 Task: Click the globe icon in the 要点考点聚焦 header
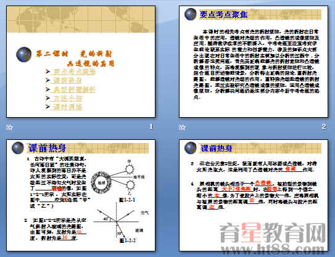click(191, 14)
